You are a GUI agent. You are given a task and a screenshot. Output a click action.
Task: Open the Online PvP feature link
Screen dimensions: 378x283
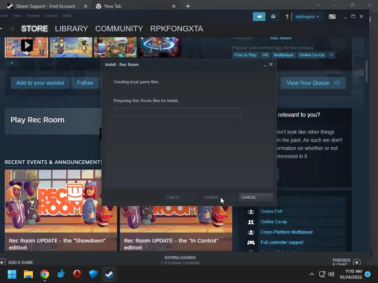[272, 211]
